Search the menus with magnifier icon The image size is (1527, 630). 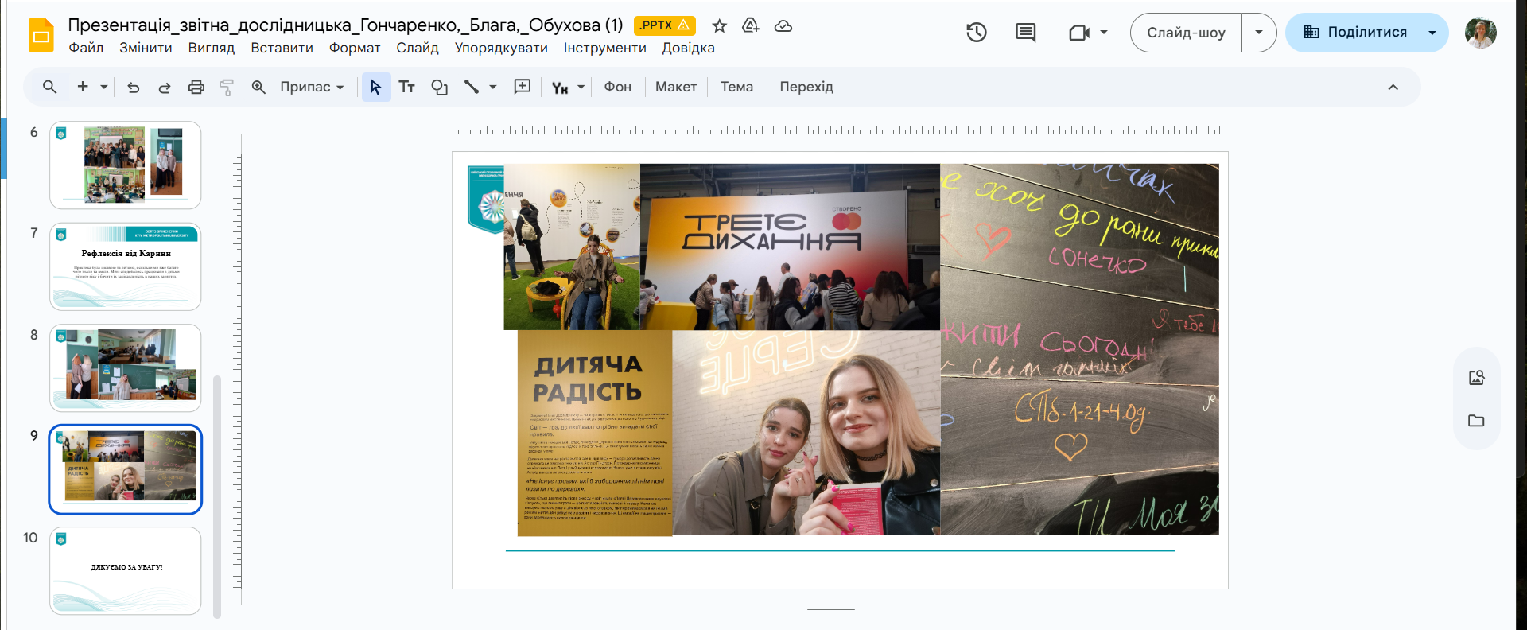tap(49, 87)
